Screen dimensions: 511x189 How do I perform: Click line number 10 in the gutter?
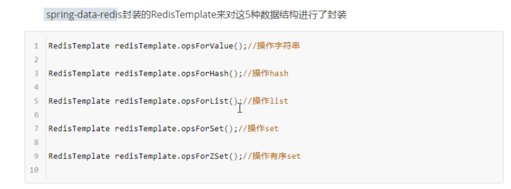34,170
